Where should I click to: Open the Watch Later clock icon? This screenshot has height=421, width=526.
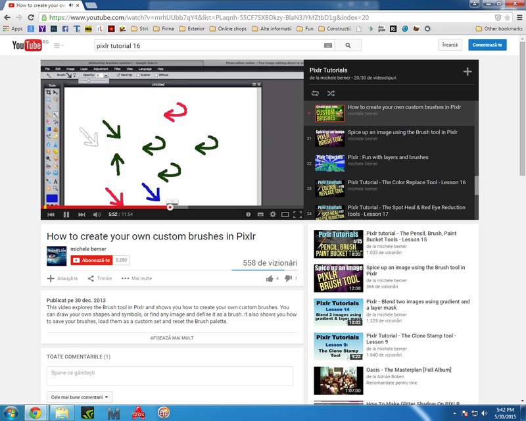tap(249, 214)
